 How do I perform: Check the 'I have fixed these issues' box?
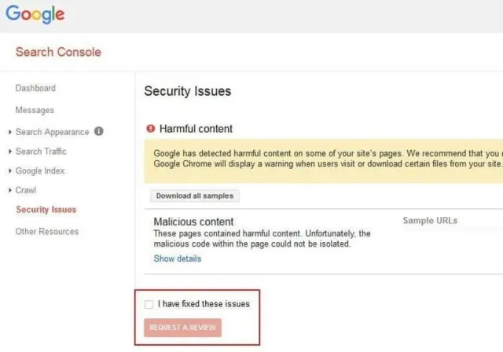coord(149,303)
